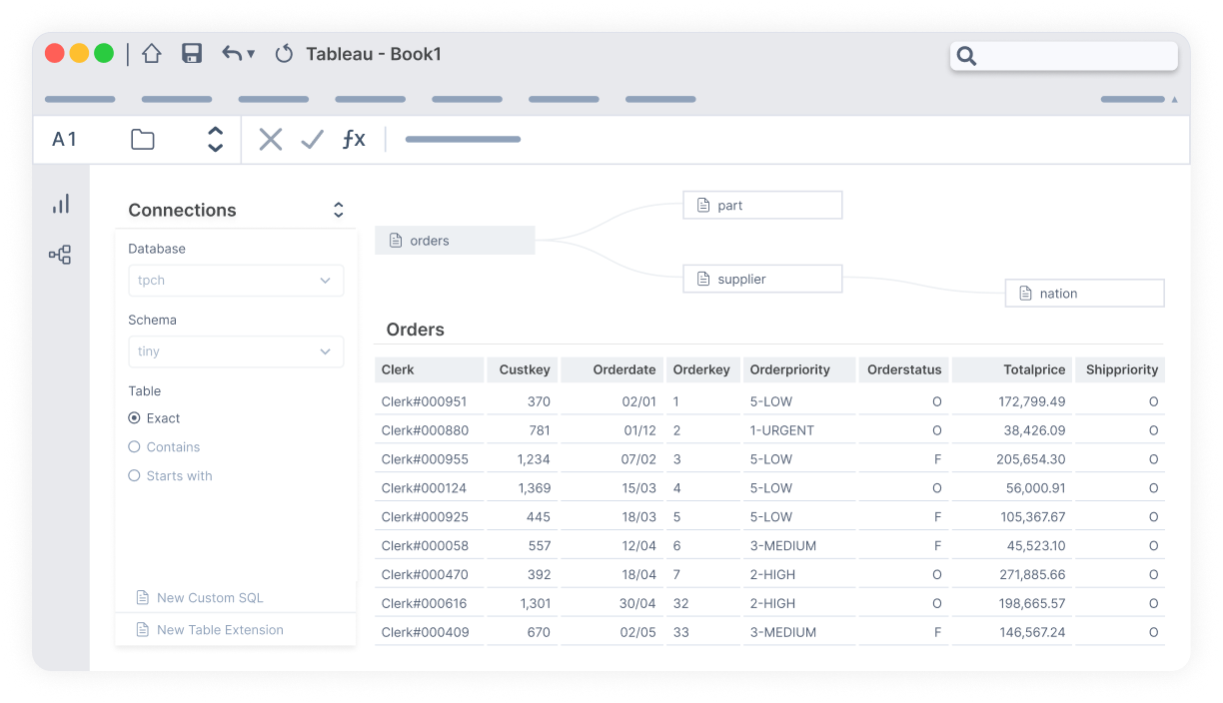The image size is (1223, 703).
Task: Open the data model sidebar icon
Action: [x=60, y=256]
